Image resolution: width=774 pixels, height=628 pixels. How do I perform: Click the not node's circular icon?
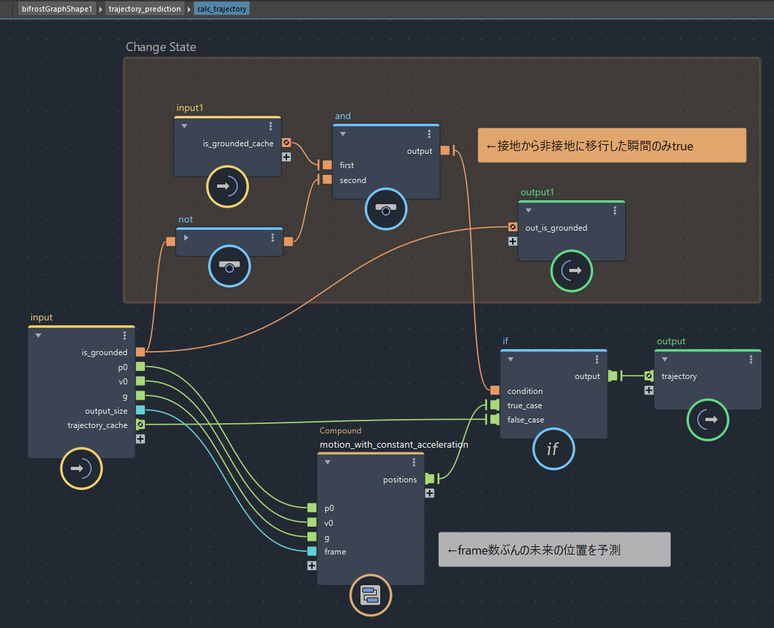229,267
